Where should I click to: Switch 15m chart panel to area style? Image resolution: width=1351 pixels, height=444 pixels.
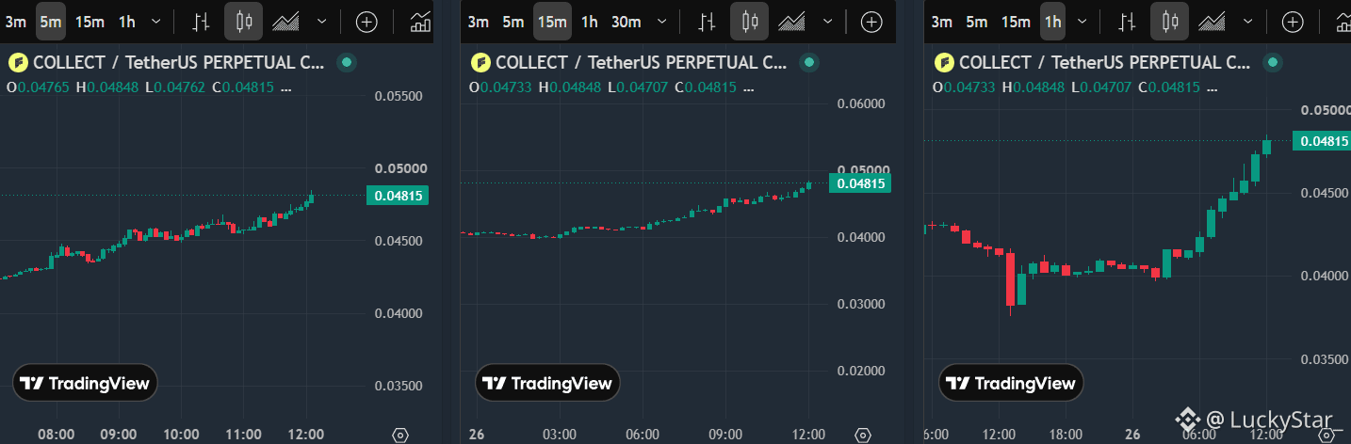click(x=791, y=22)
